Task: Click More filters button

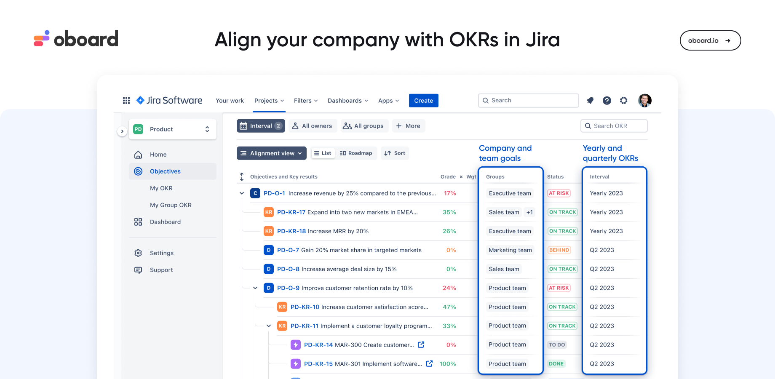Action: (409, 126)
